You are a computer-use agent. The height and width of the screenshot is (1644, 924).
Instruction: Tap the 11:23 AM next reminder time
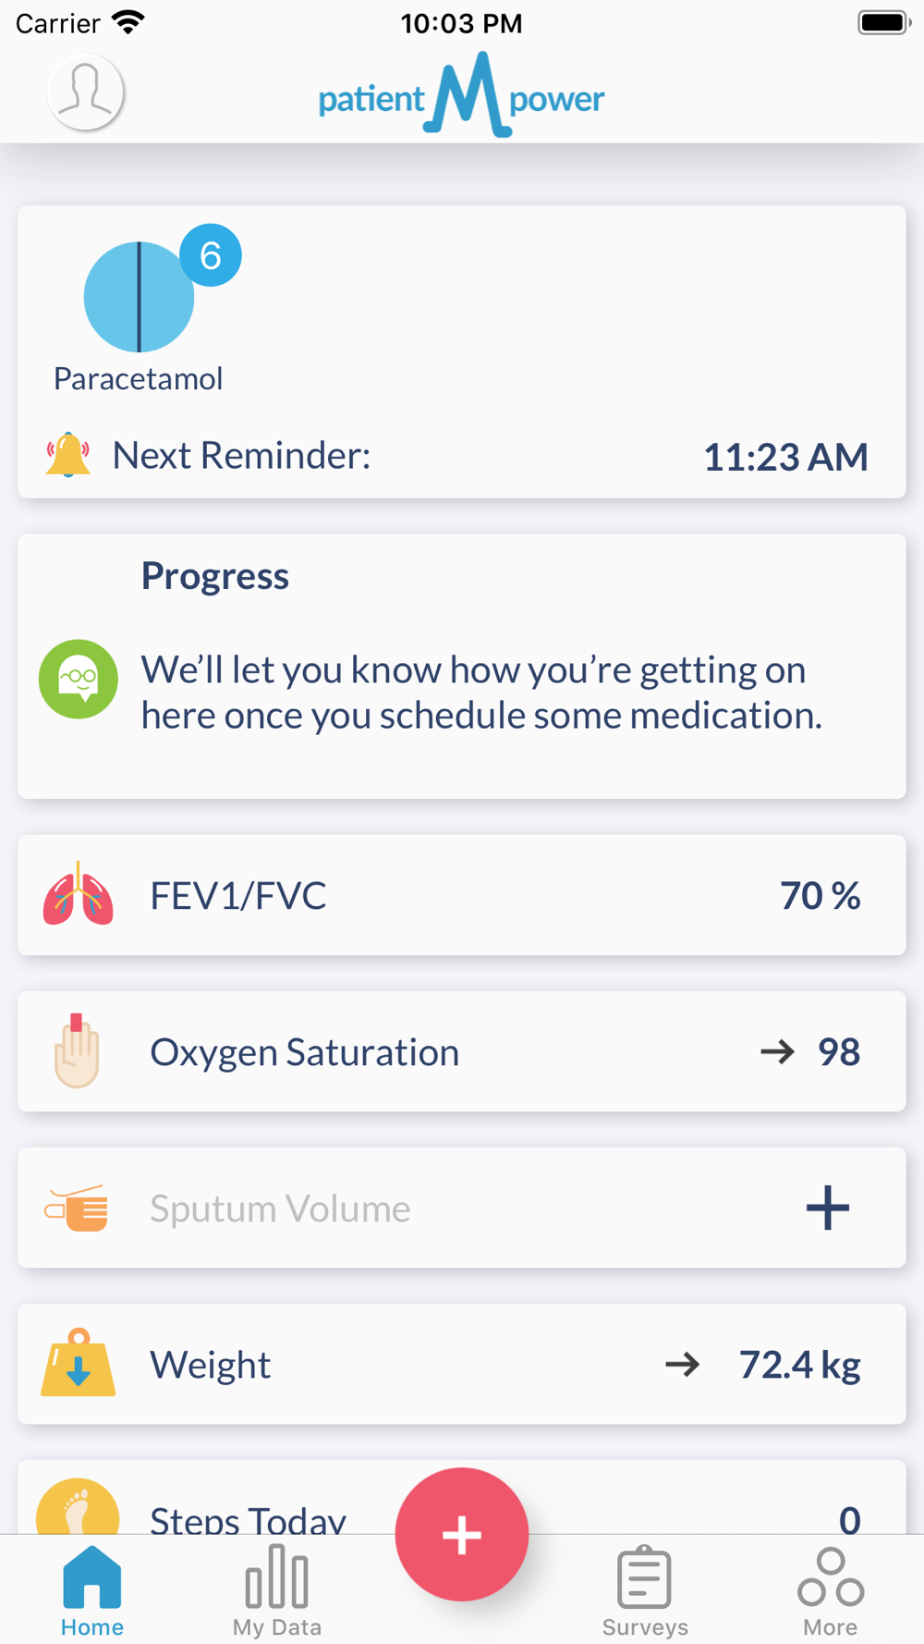786,457
